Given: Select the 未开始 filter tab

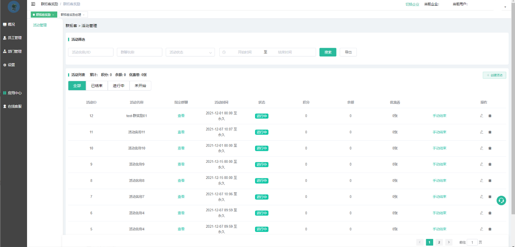Looking at the screenshot, I should click(140, 86).
